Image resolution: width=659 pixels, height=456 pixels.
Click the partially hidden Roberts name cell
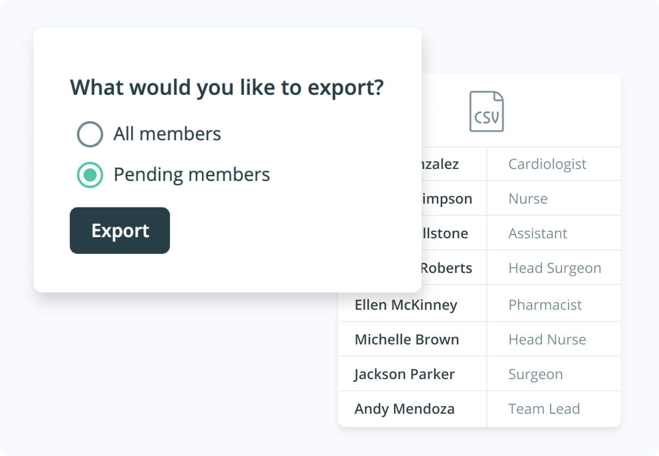[446, 268]
